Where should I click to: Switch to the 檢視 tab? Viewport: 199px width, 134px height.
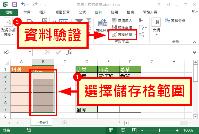point(130,12)
